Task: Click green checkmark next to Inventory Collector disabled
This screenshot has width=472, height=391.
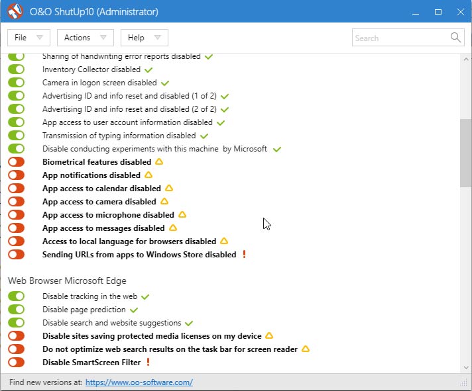Action: pos(148,70)
